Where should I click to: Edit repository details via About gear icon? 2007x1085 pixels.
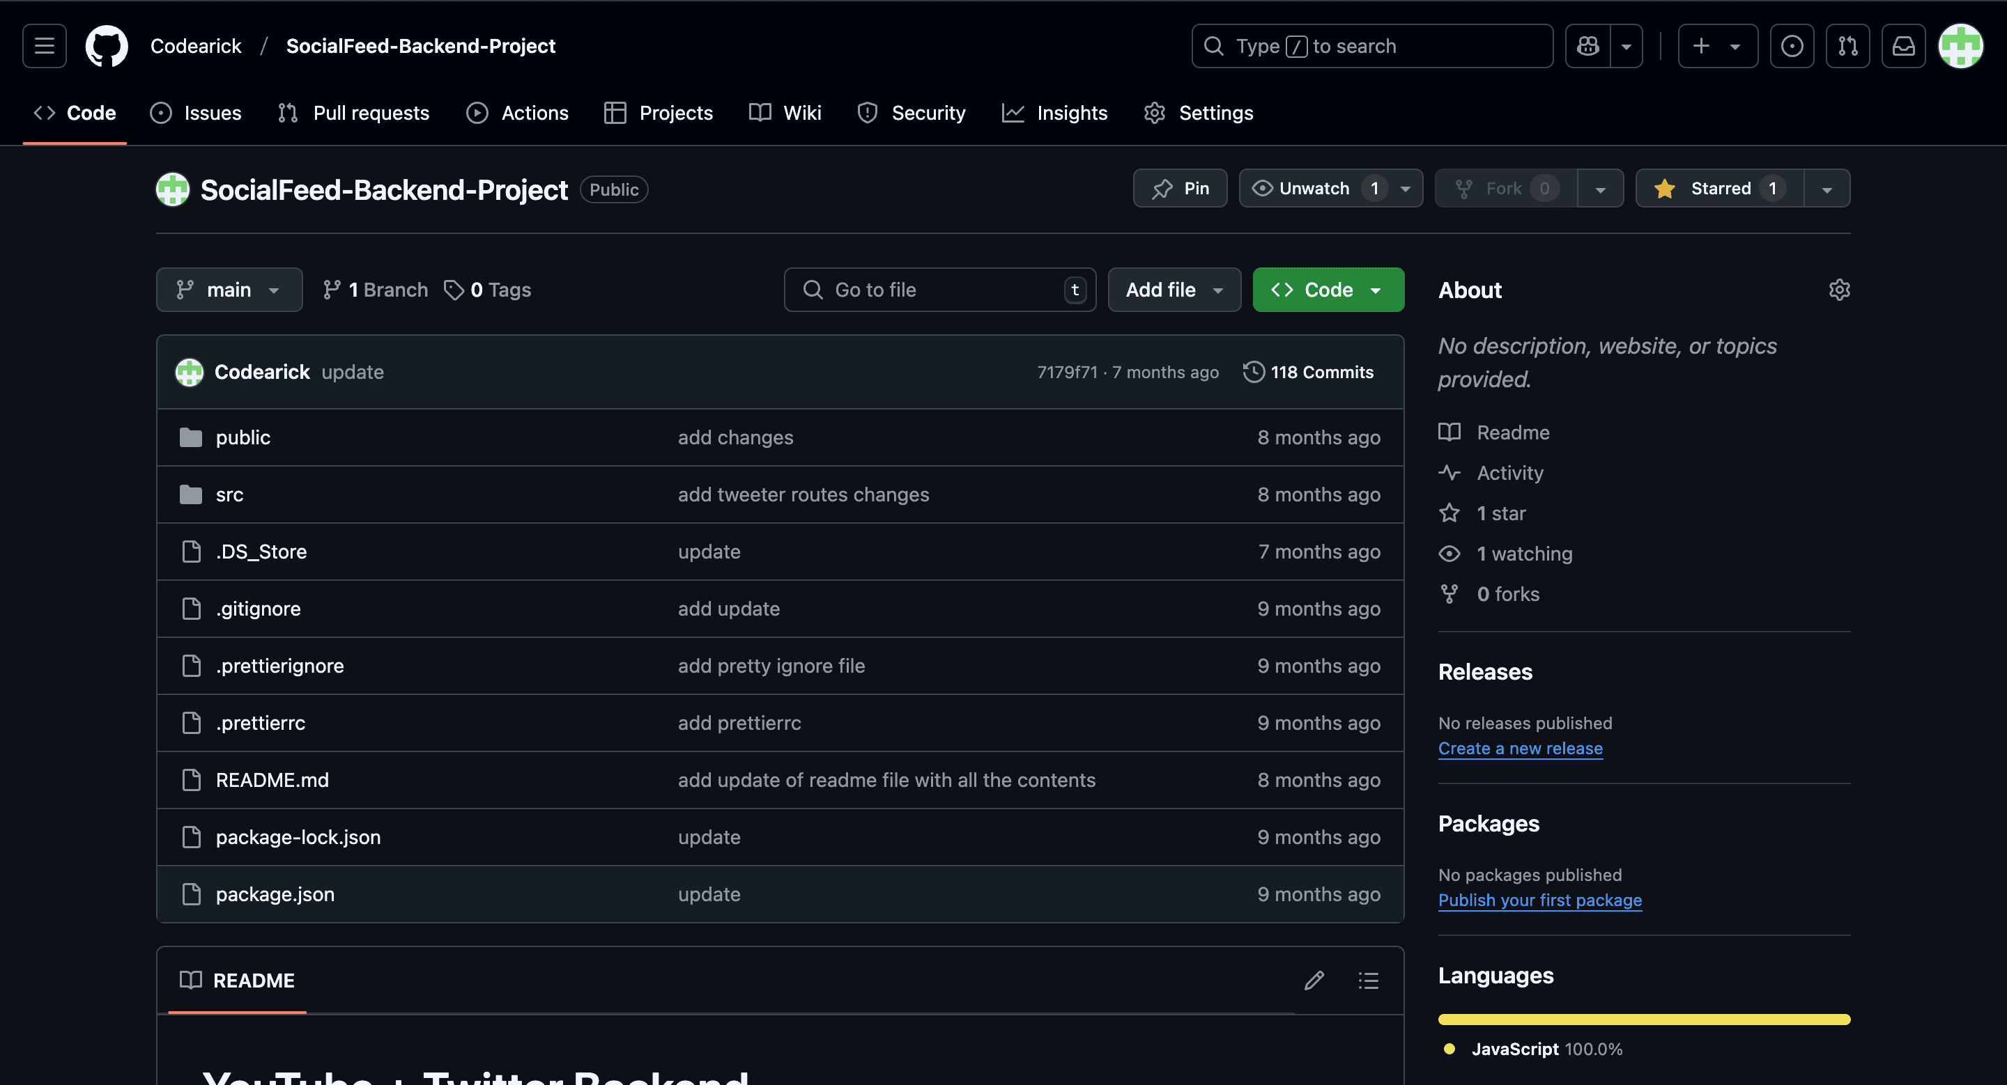coord(1839,290)
